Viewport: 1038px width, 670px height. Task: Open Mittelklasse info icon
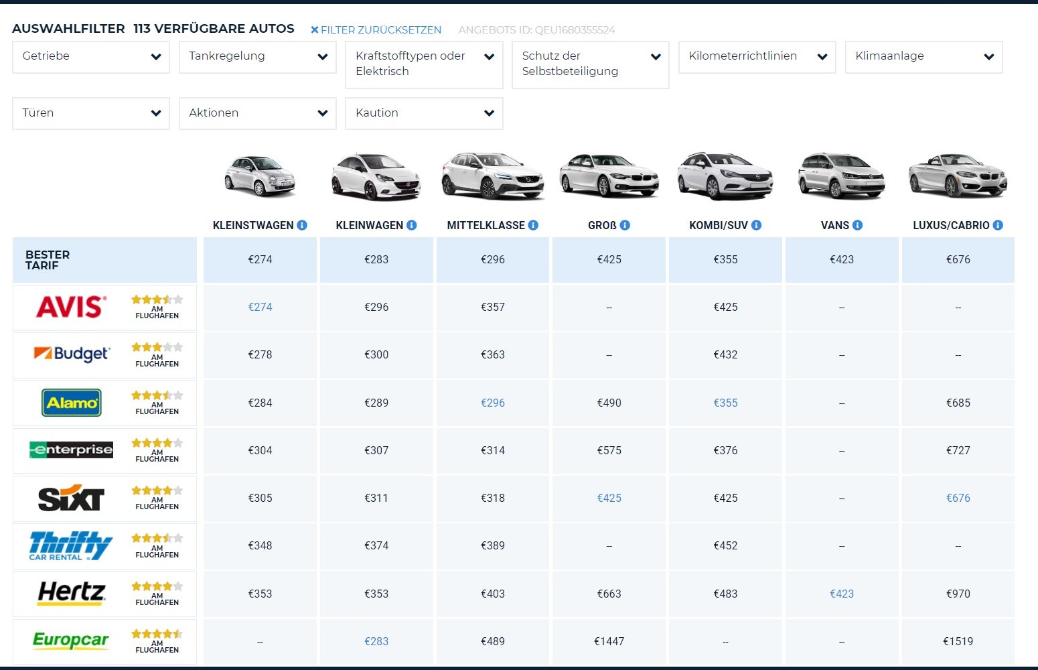[x=533, y=225]
